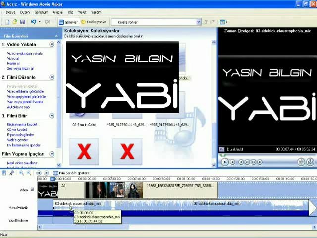Close the Film Görevleri pane
This screenshot has height=238, width=317.
click(56, 36)
